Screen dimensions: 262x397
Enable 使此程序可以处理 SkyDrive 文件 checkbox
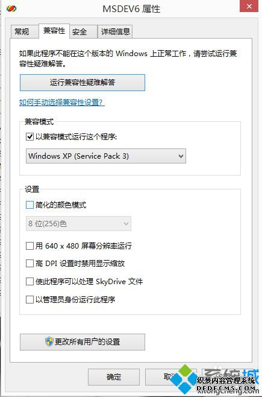pyautogui.click(x=30, y=281)
